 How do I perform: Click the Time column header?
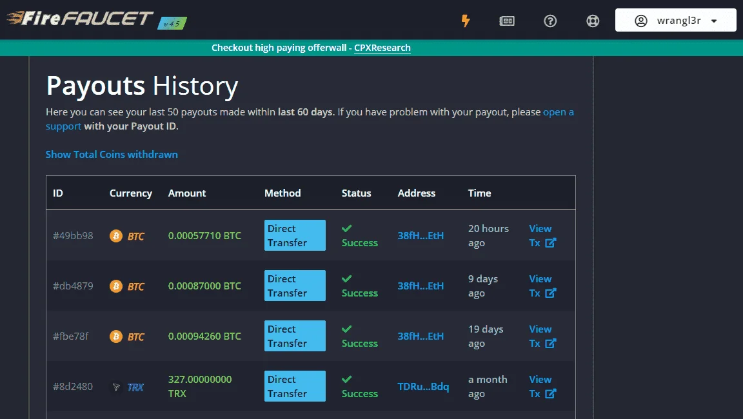tap(480, 193)
